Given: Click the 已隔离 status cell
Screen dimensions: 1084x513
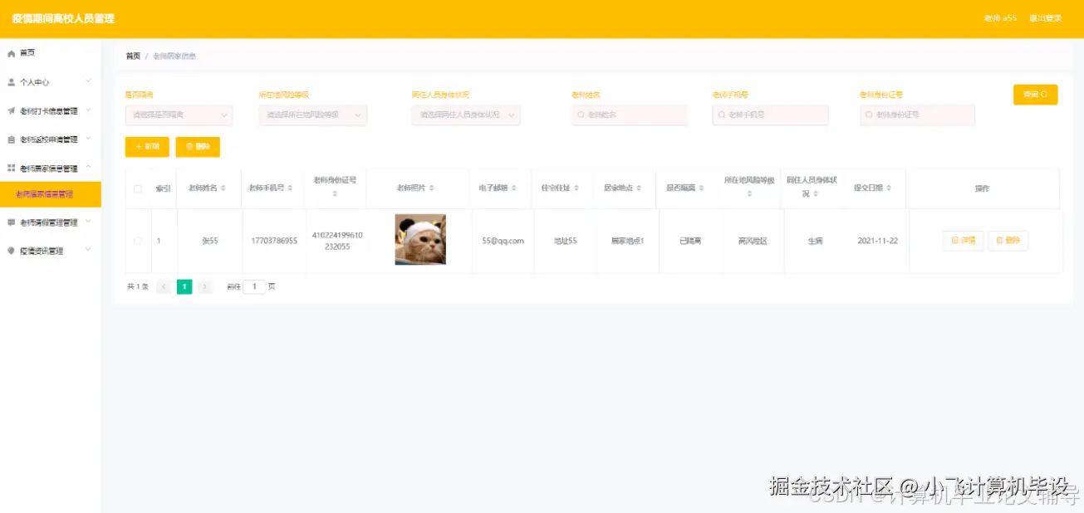Looking at the screenshot, I should click(x=690, y=241).
